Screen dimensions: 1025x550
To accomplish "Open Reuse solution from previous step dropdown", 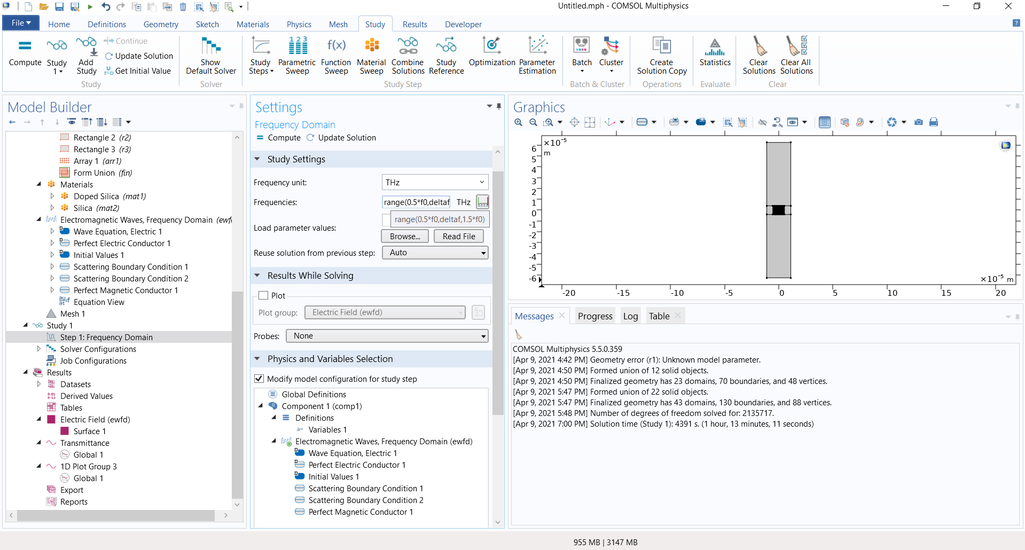I will 435,253.
